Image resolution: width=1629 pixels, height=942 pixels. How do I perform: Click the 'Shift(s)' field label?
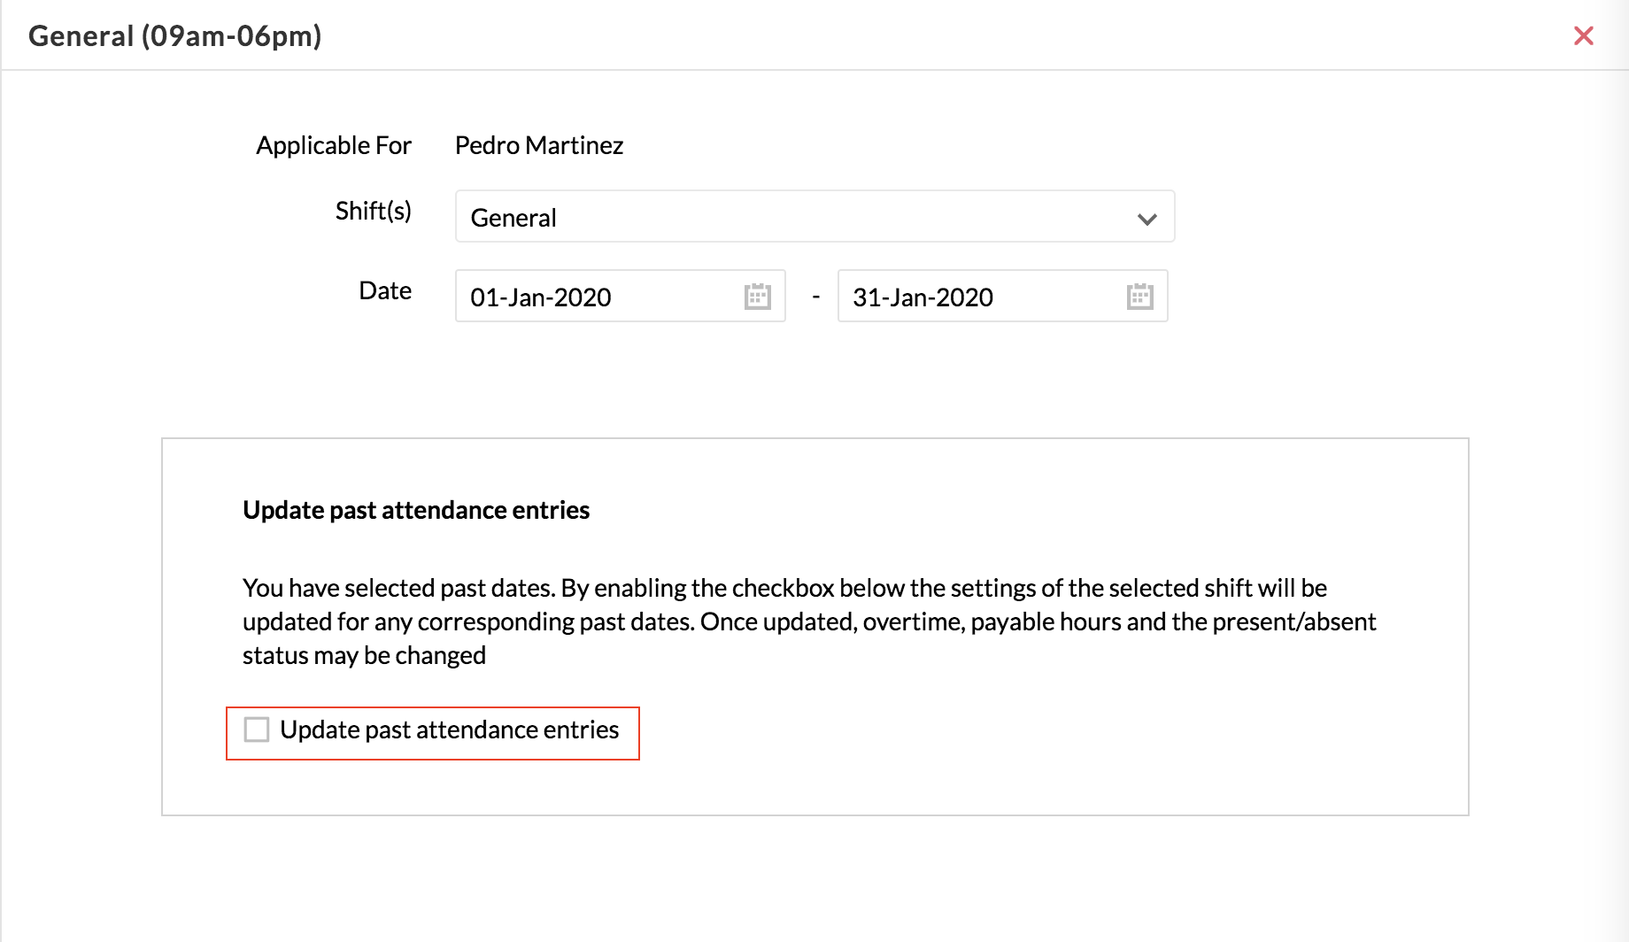pyautogui.click(x=373, y=211)
